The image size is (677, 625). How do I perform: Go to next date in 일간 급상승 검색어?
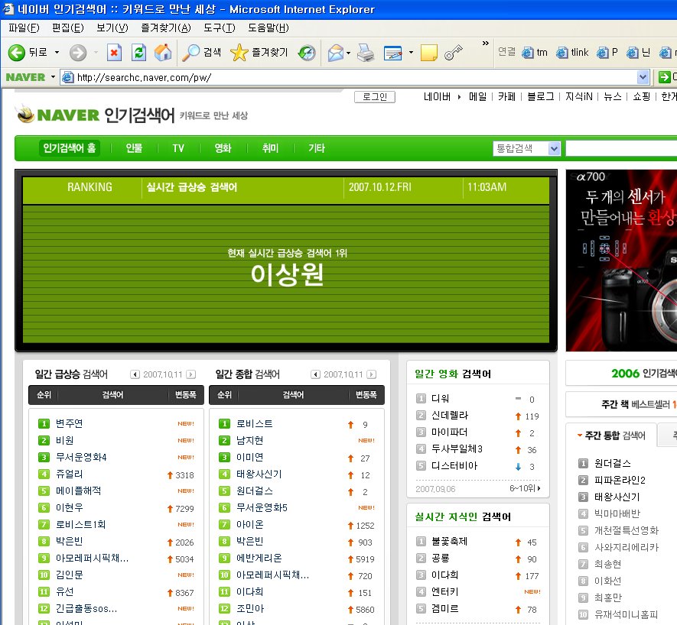pyautogui.click(x=190, y=374)
